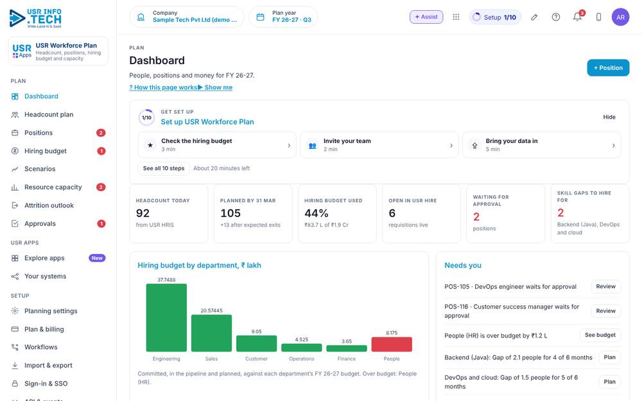This screenshot has height=401, width=642.
Task: Click the people icon on Invite your team
Action: point(313,145)
